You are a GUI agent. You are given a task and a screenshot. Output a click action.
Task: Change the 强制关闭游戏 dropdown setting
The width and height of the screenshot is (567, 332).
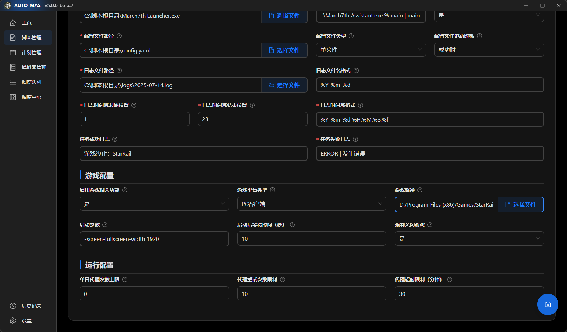469,239
